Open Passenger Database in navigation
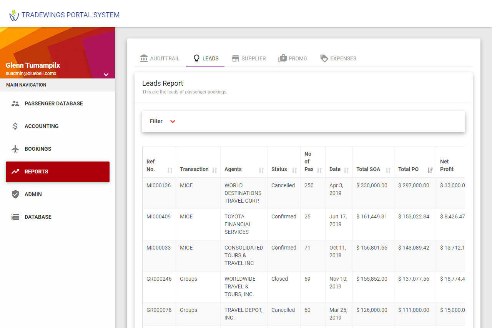The height and width of the screenshot is (328, 492). pyautogui.click(x=58, y=103)
